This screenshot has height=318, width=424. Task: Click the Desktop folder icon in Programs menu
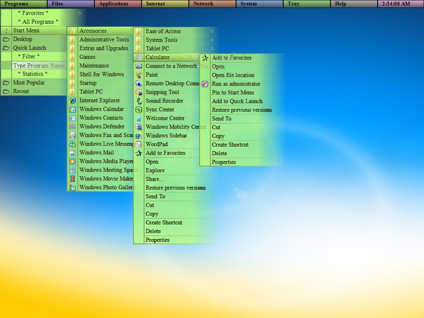(6, 39)
